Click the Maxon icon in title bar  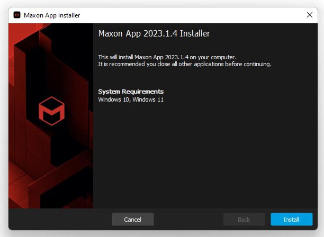[17, 15]
